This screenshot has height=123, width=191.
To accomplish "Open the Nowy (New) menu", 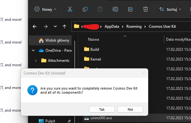I will click(x=45, y=9).
